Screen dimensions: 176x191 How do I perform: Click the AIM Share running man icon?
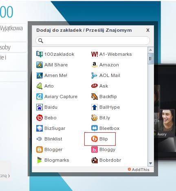pyautogui.click(x=40, y=65)
